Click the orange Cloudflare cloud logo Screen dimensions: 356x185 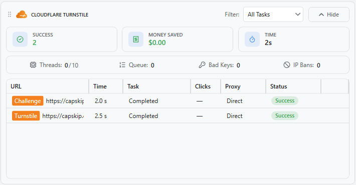(22, 14)
